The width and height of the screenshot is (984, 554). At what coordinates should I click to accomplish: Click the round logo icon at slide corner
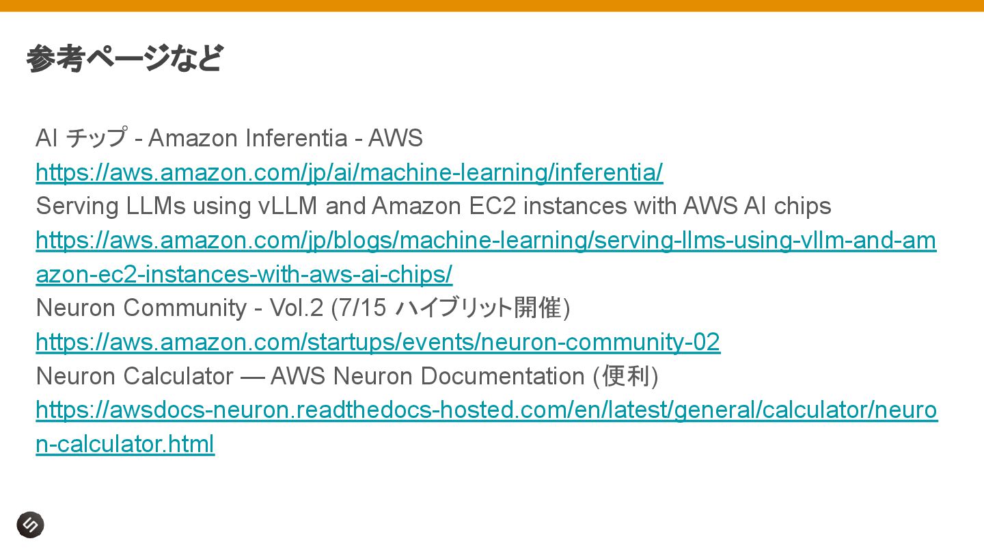(x=30, y=525)
